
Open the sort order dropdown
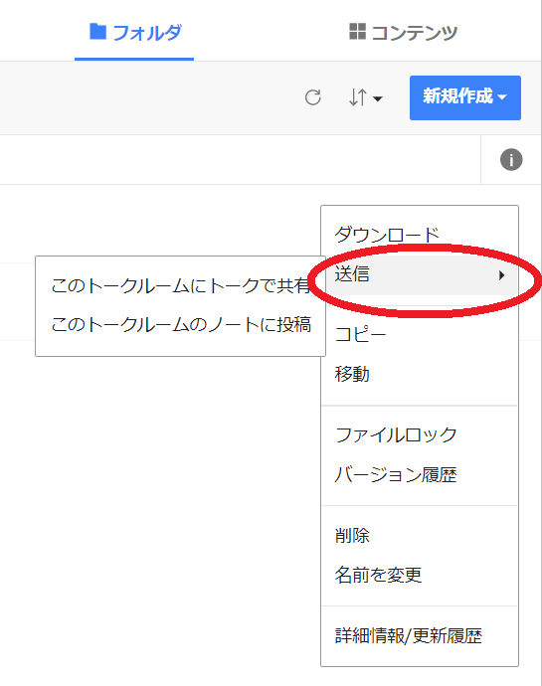[366, 97]
